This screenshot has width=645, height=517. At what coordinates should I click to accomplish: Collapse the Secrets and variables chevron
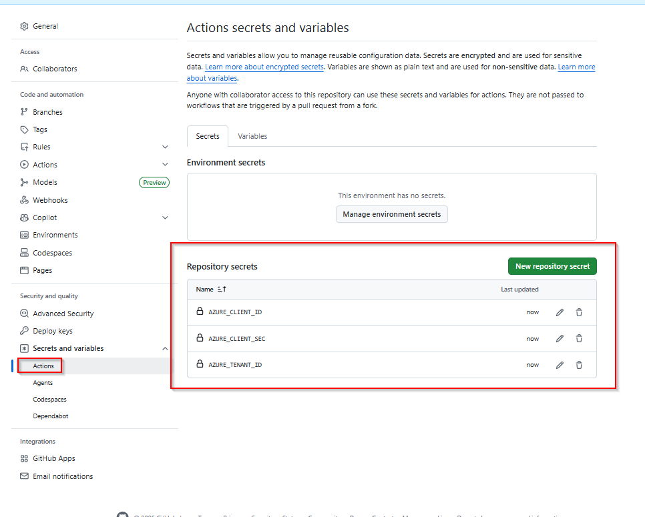tap(165, 348)
